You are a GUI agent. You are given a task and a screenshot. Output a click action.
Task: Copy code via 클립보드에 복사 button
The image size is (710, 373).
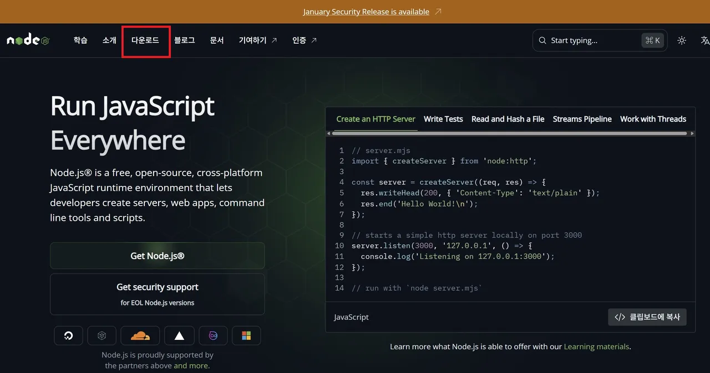647,317
